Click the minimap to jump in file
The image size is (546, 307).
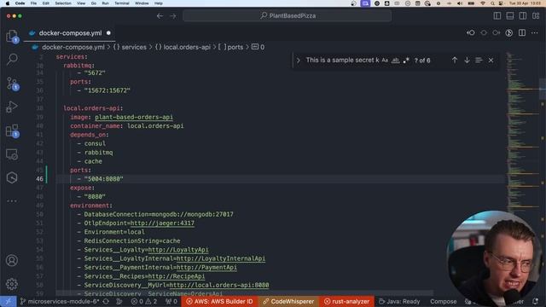[522, 132]
